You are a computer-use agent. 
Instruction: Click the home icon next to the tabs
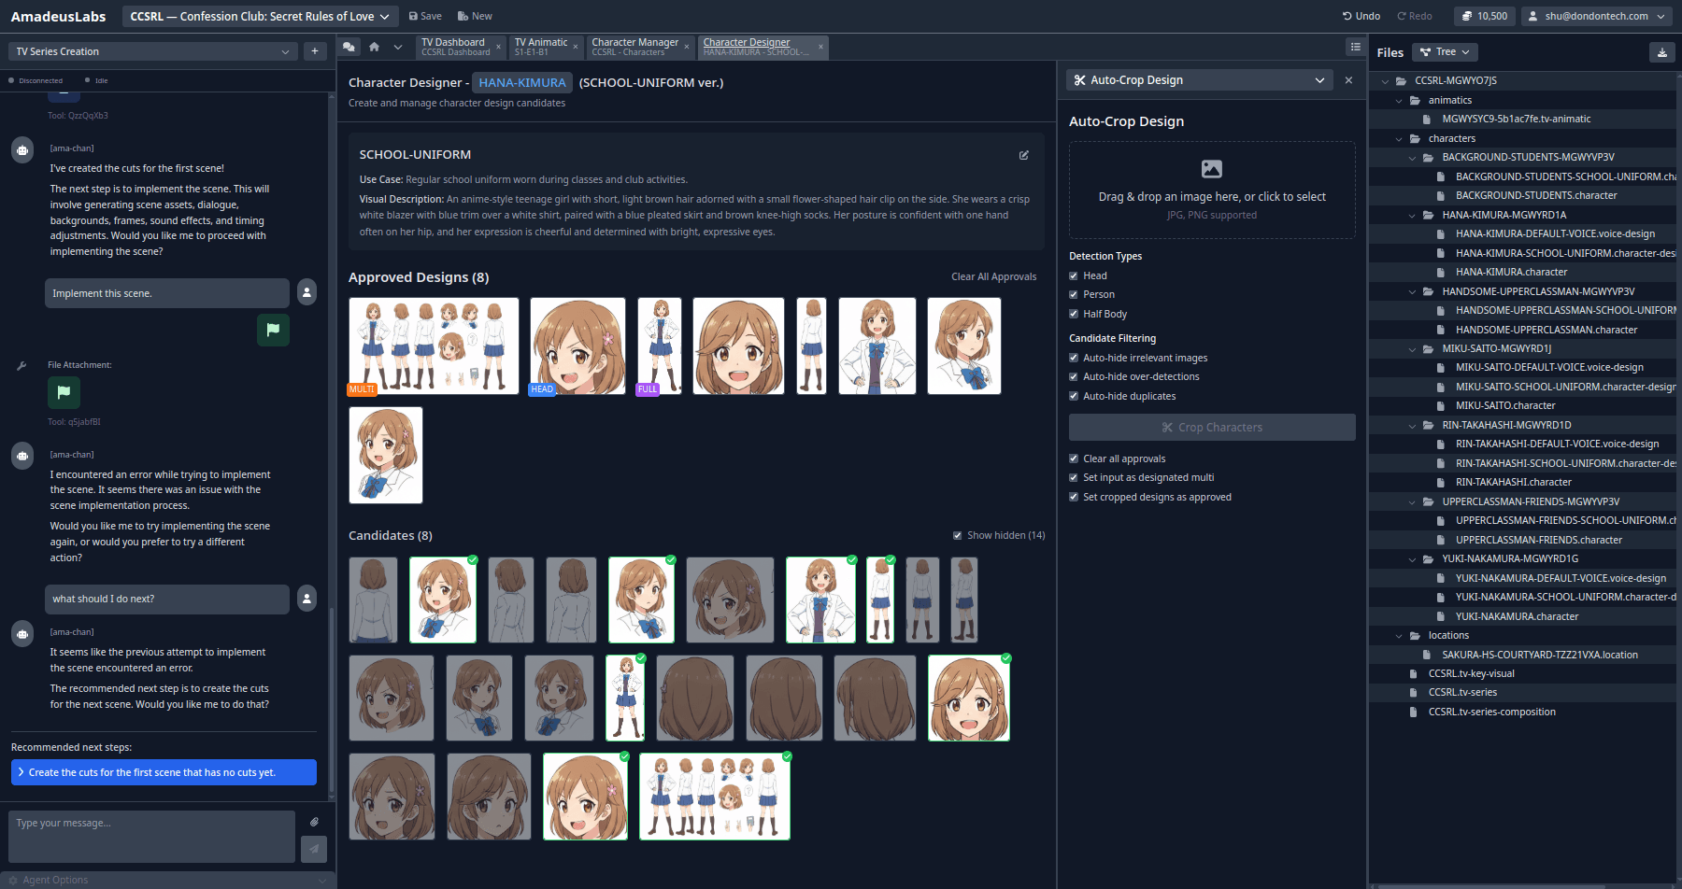pos(374,46)
